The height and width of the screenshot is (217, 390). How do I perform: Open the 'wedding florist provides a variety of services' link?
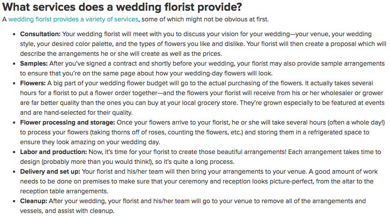pos(74,20)
